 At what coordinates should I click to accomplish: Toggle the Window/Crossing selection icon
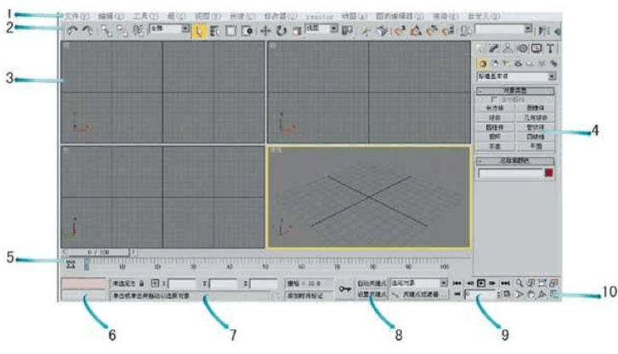[247, 31]
